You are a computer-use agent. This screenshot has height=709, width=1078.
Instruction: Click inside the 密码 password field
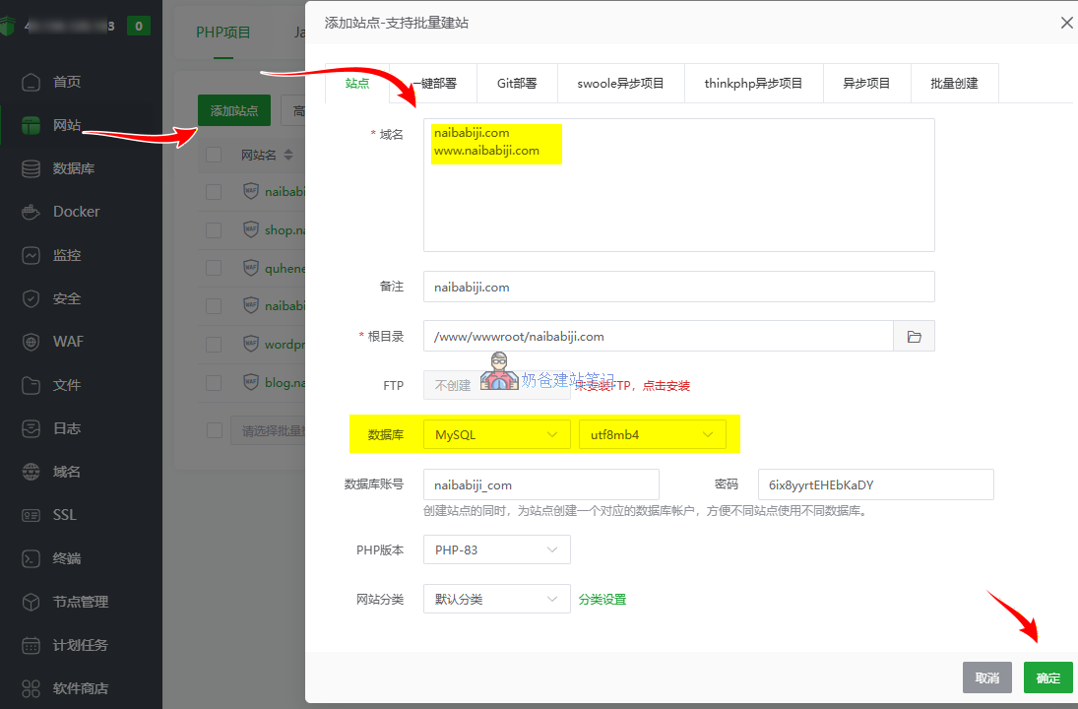[x=874, y=483]
